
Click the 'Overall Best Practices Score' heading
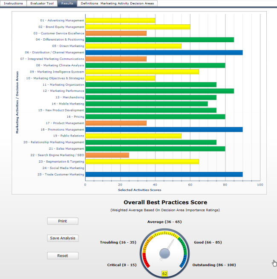[x=165, y=202]
